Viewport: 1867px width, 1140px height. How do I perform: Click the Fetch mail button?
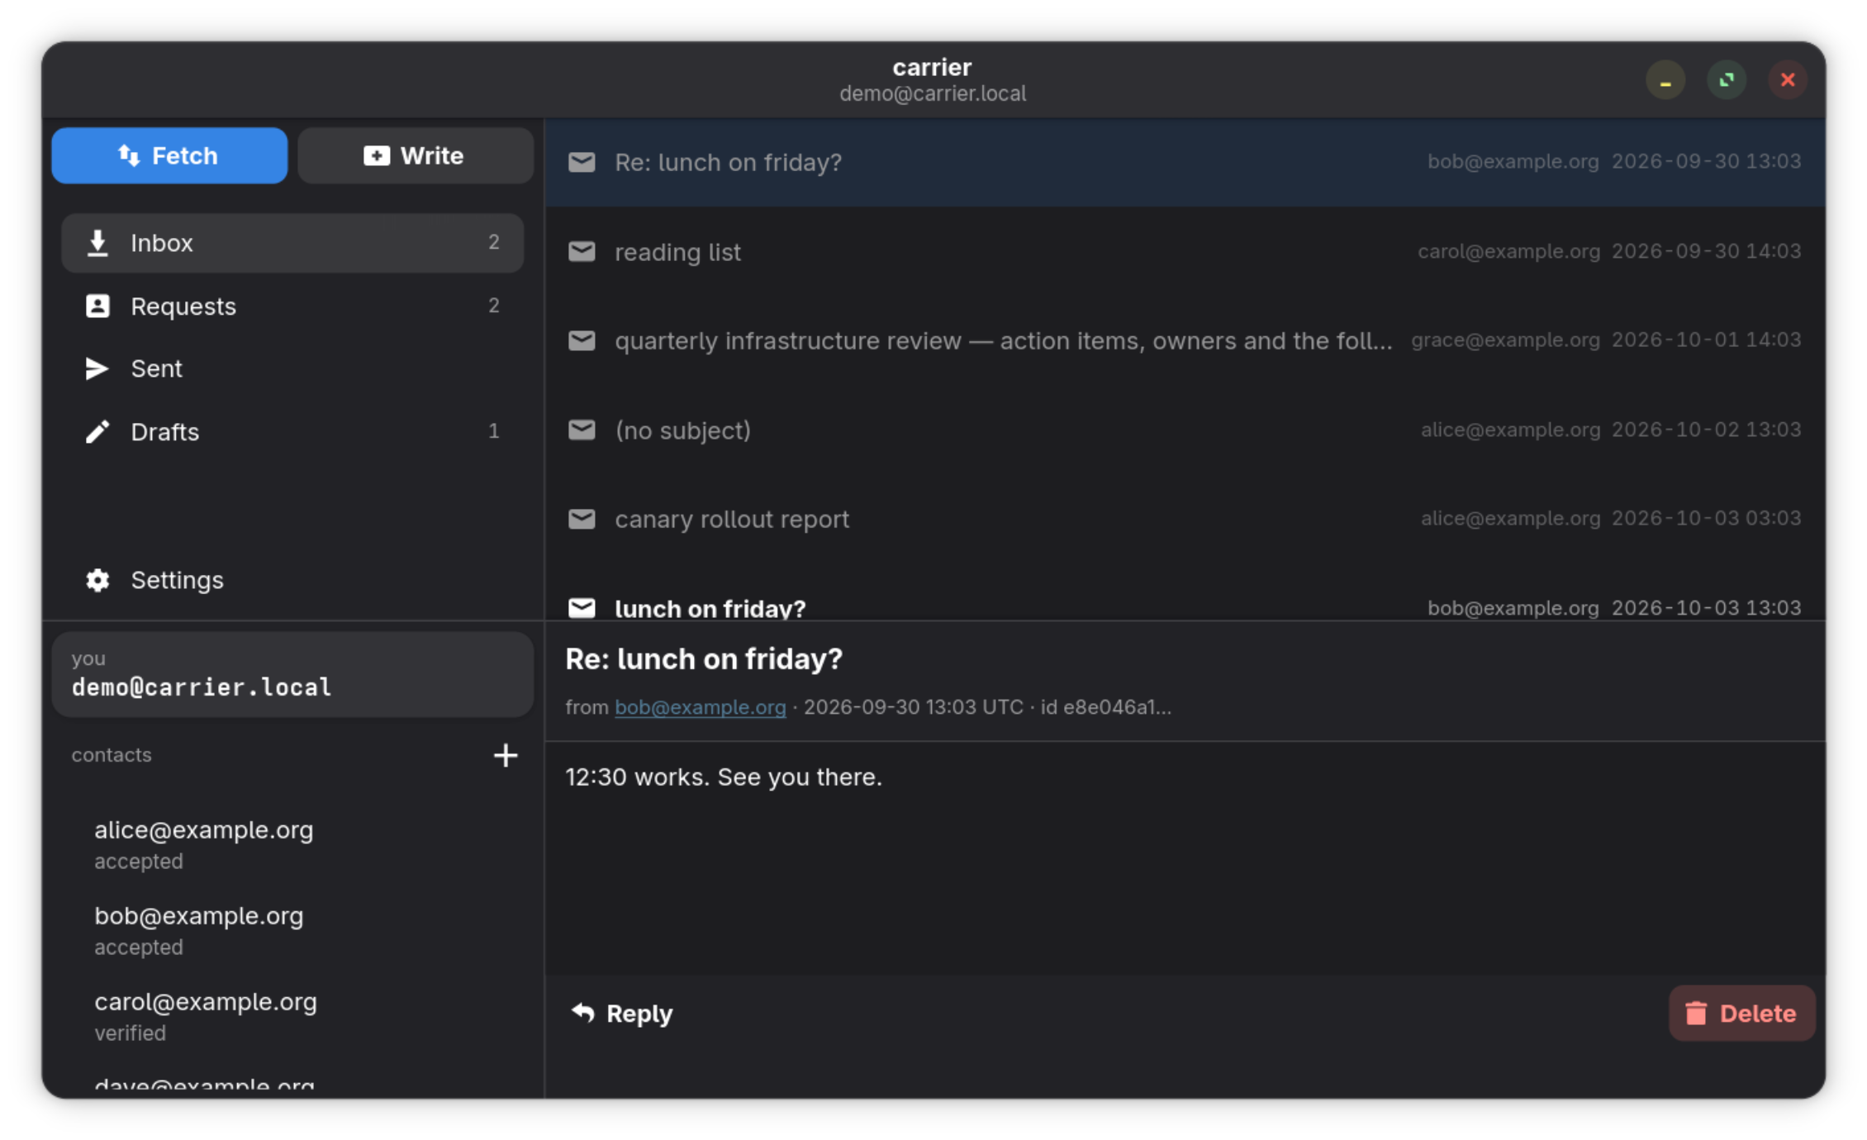[x=169, y=155]
